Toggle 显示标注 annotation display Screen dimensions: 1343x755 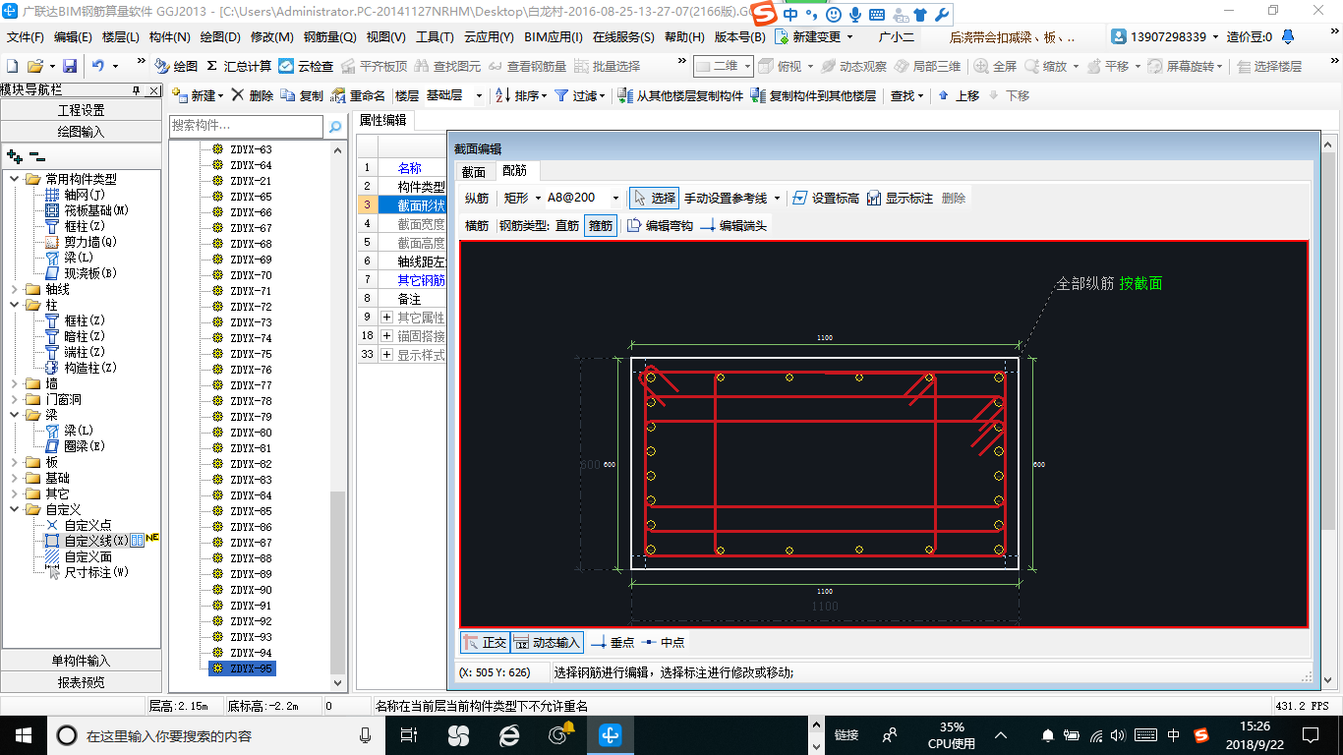click(x=900, y=198)
